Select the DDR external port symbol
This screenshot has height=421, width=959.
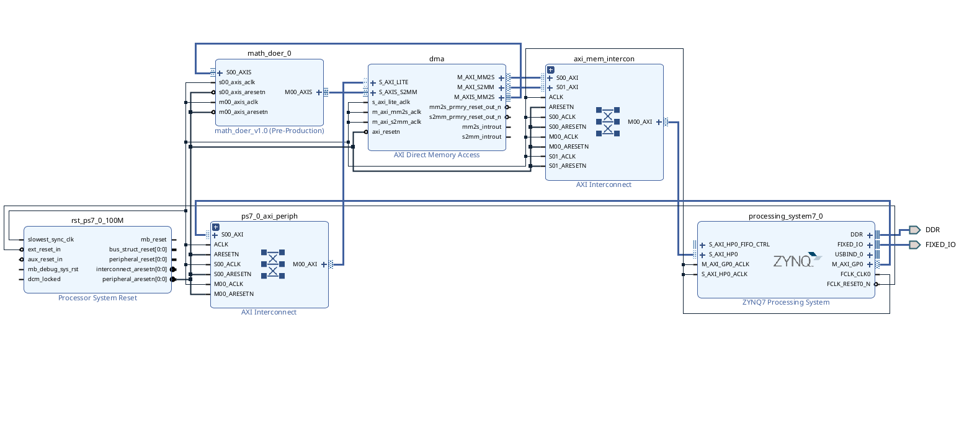(x=914, y=230)
